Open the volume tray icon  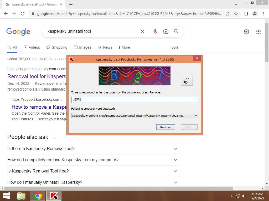click(x=244, y=196)
